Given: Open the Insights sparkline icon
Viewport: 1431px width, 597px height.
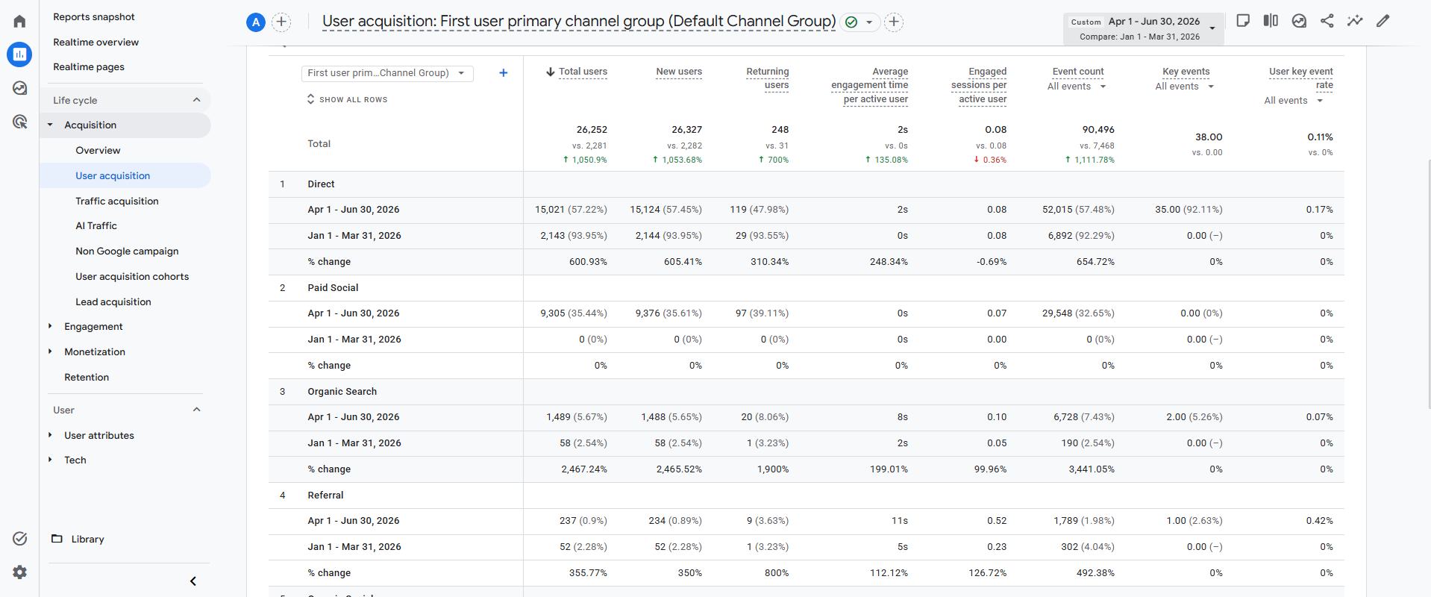Looking at the screenshot, I should click(x=1355, y=21).
